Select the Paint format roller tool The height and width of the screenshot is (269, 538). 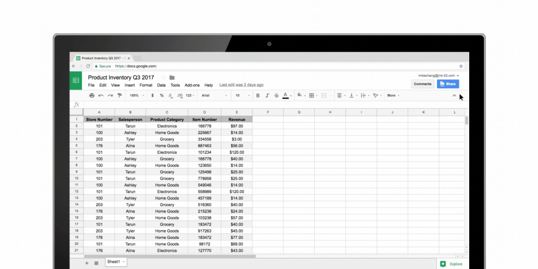[x=119, y=95]
